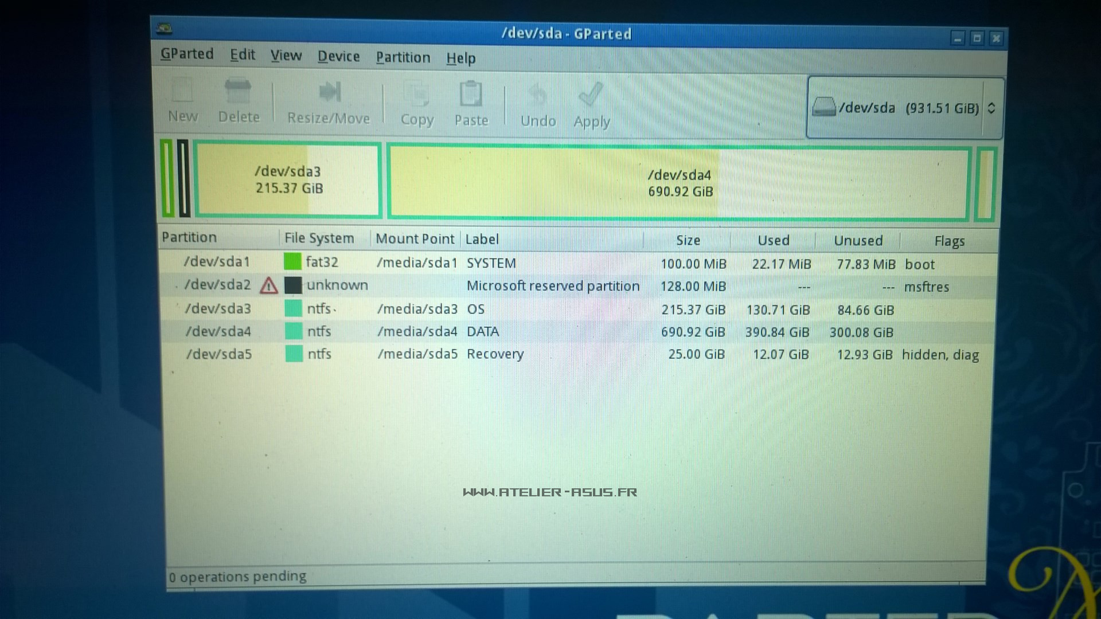Select the /dev/sda3 block in disk map
1101x619 pixels.
[288, 179]
